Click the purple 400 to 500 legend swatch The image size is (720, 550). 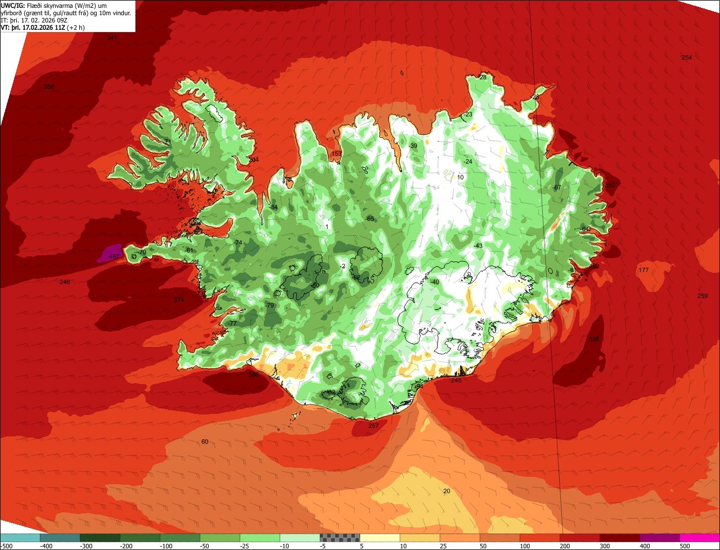(x=659, y=538)
